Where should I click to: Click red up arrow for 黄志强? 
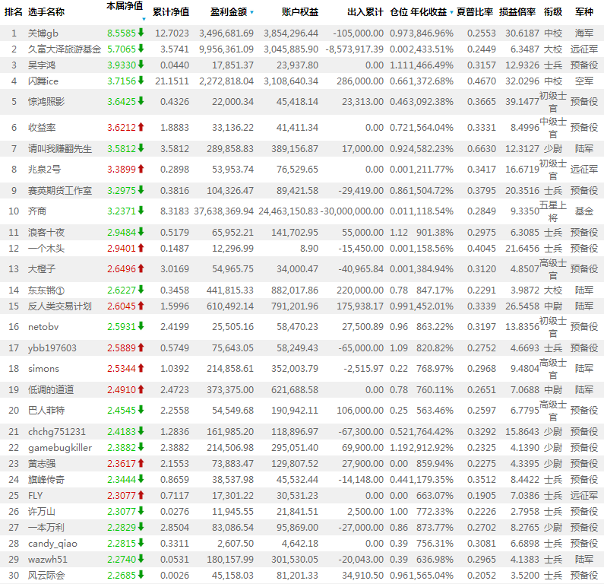click(141, 463)
